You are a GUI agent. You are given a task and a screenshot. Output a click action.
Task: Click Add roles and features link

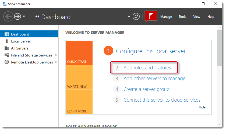click(x=147, y=68)
